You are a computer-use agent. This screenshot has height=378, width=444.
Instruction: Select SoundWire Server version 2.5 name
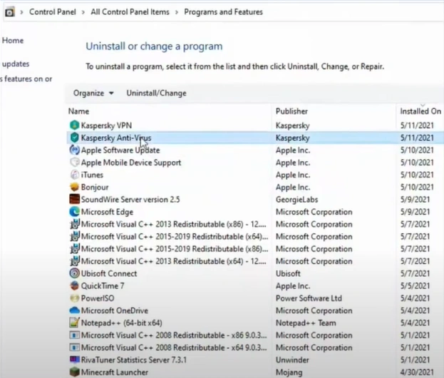pyautogui.click(x=130, y=200)
